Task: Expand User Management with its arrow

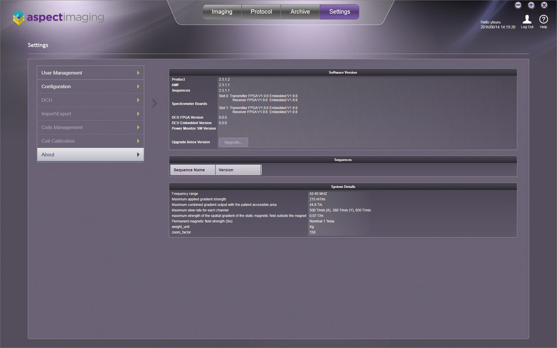Action: click(138, 73)
